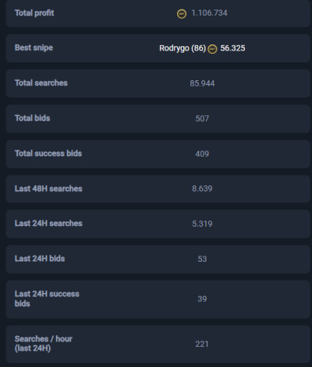Click the Last 24H searches value 5.319

[x=202, y=224]
